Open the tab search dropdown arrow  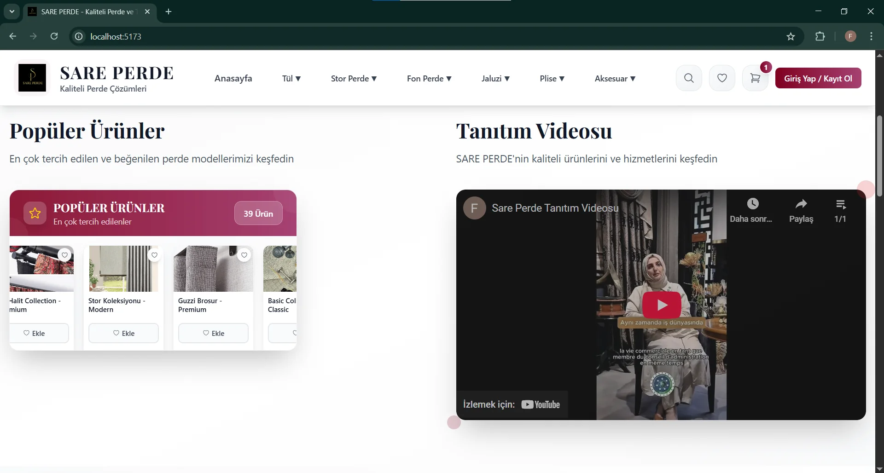tap(12, 12)
